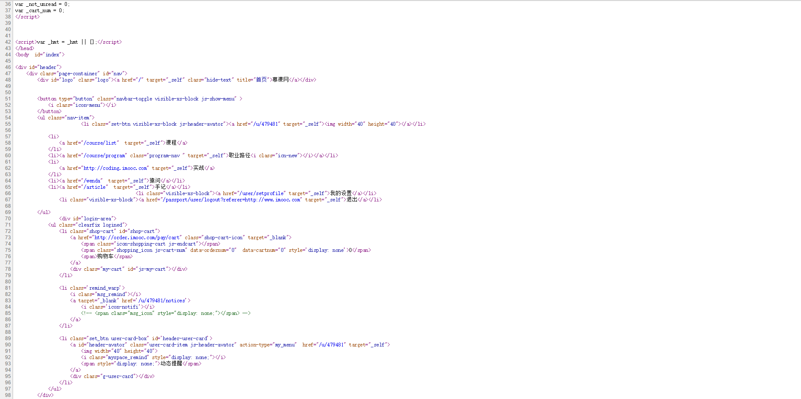The width and height of the screenshot is (801, 399).
Task: Click the "navbar-toggle visible-xs-block js-show-menu" class value
Action: (176, 99)
